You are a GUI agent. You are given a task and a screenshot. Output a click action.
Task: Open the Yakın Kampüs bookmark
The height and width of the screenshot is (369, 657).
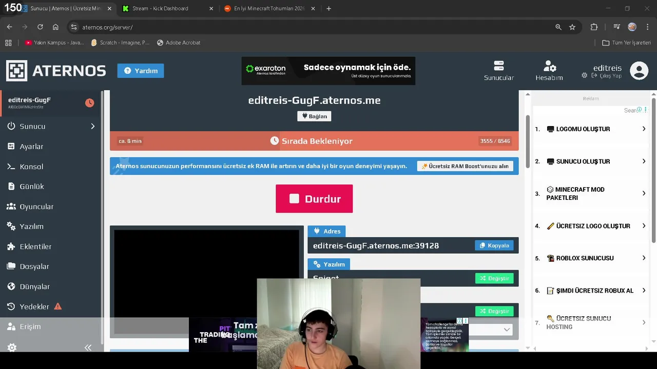pos(54,43)
